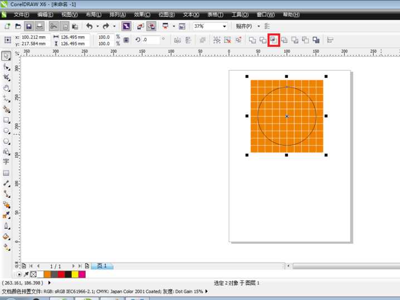Click the Print icon in toolbar
Viewport: 400px width, 300px height.
pos(40,26)
